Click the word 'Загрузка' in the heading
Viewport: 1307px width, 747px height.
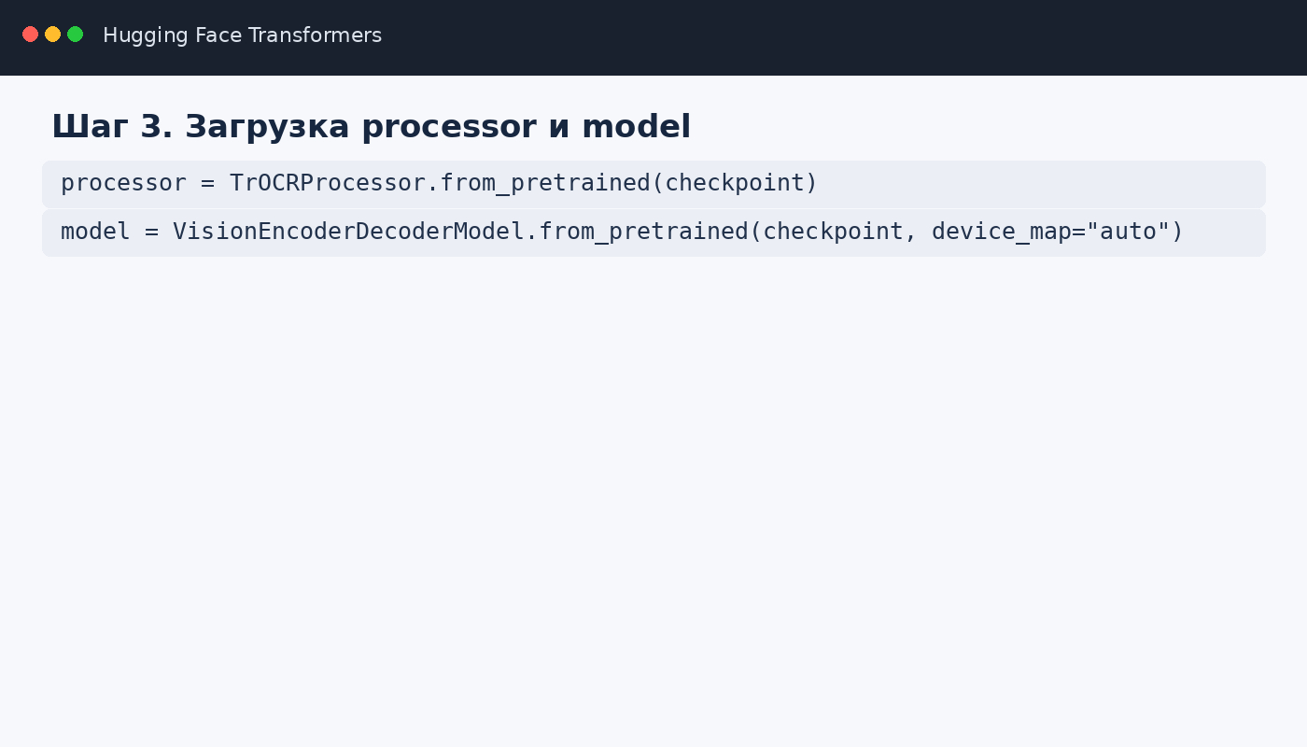pyautogui.click(x=268, y=126)
